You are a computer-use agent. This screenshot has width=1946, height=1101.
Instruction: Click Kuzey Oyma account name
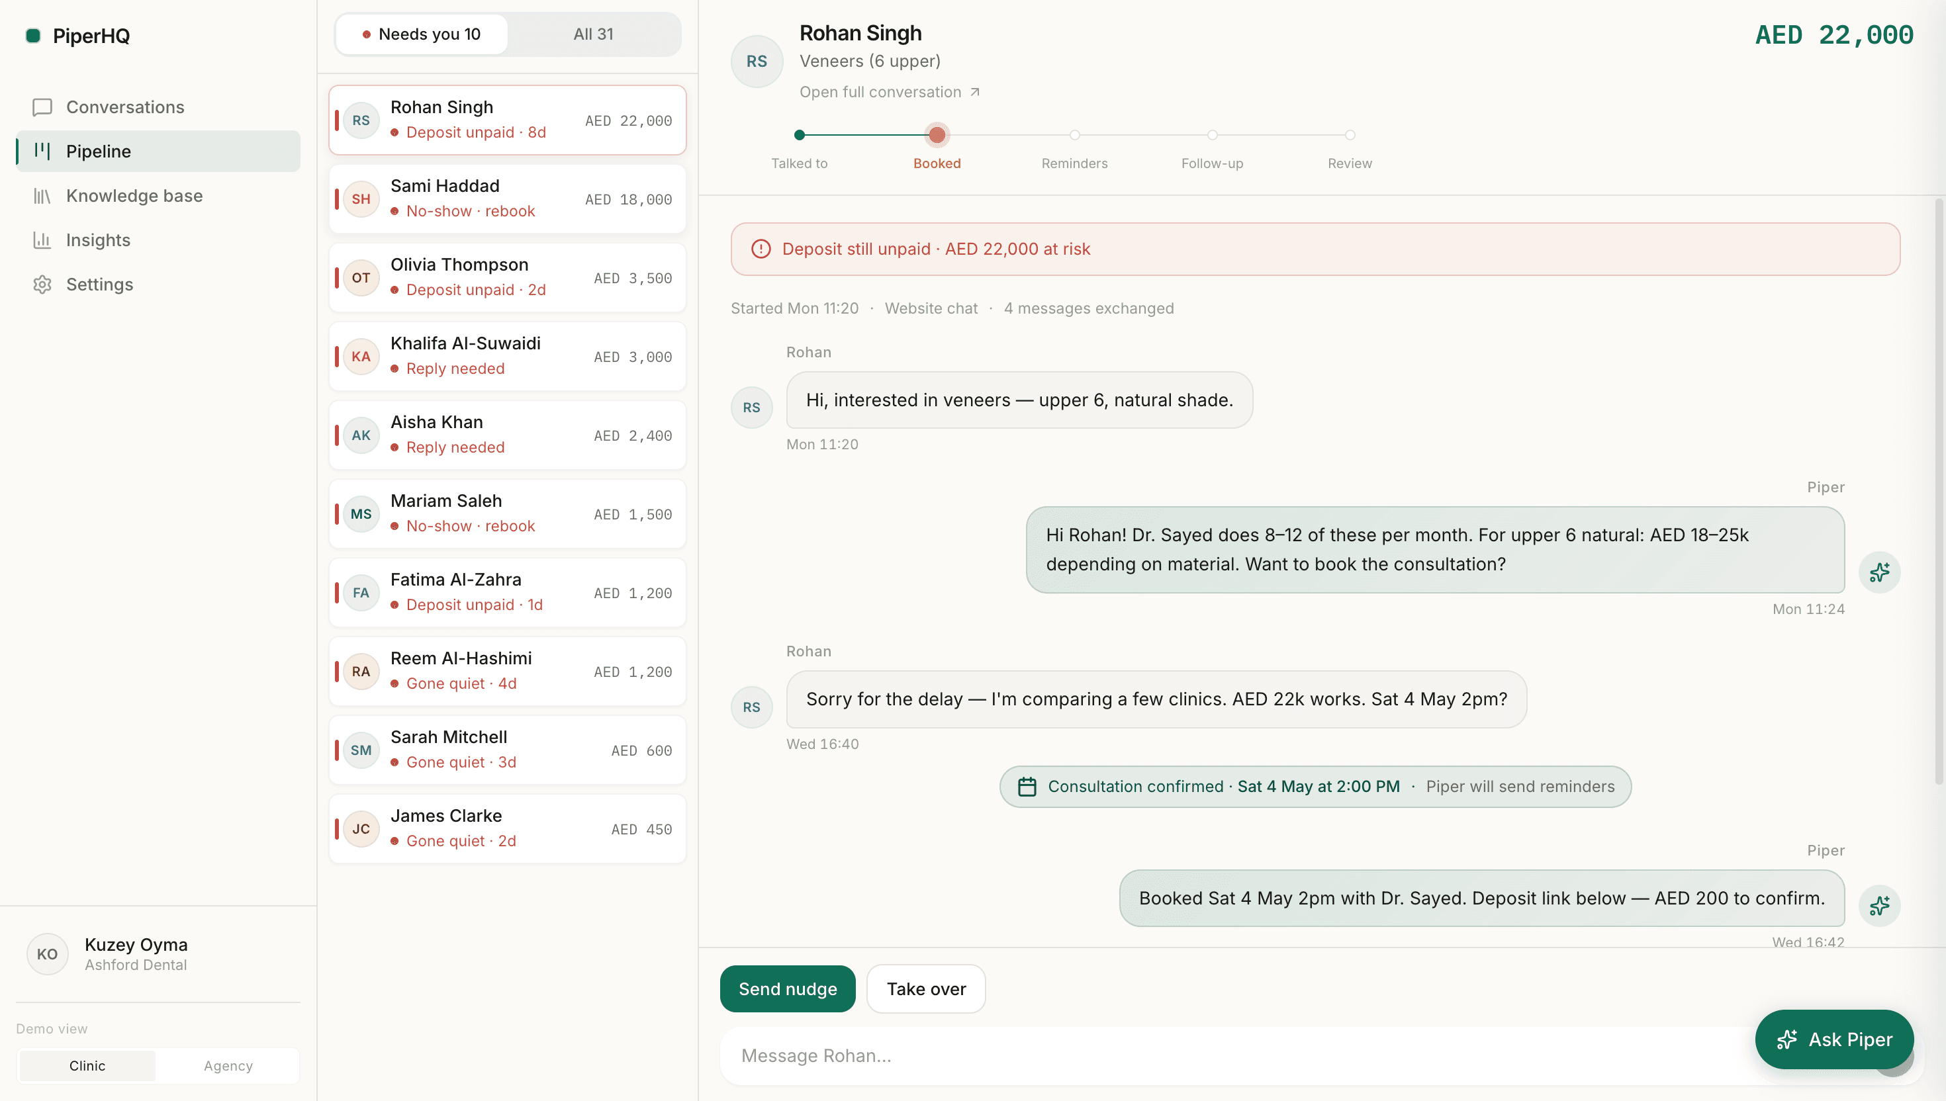[136, 944]
